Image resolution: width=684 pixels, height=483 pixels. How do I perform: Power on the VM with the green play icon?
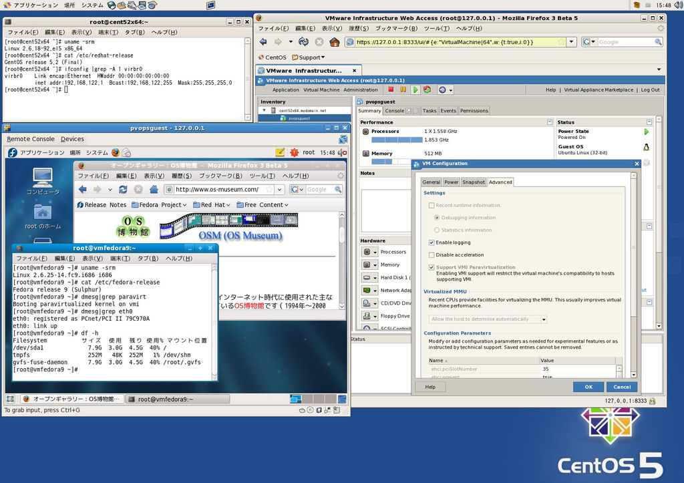[x=415, y=90]
